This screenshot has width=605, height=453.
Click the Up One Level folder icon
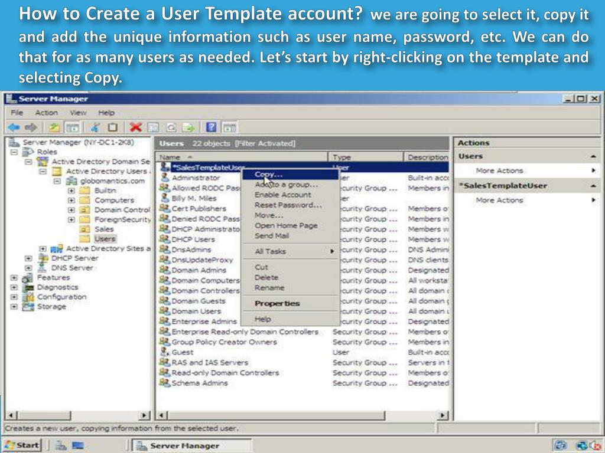pos(54,127)
